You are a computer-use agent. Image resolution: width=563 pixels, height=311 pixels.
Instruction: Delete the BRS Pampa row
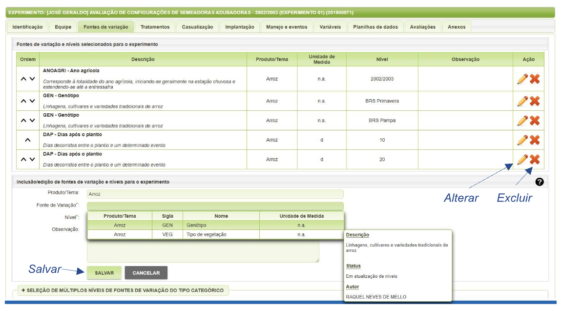[535, 120]
